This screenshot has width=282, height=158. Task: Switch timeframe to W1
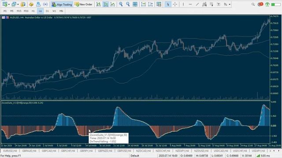(54, 11)
